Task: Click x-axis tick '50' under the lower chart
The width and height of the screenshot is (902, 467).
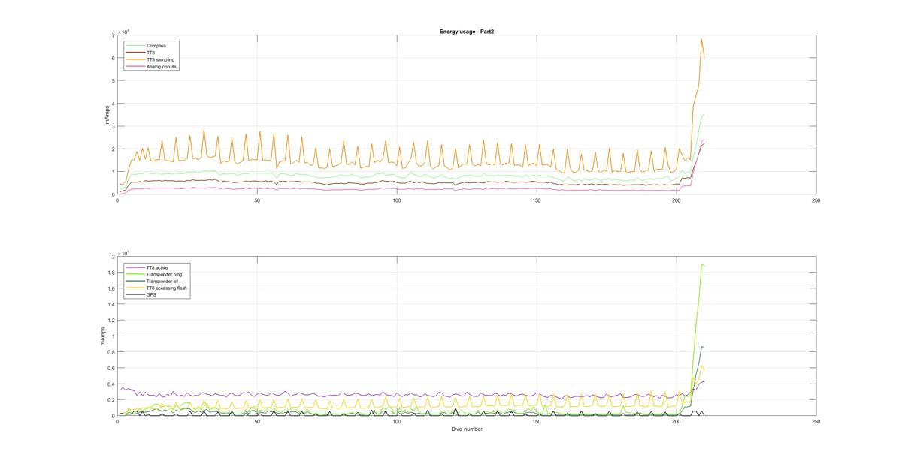Action: [x=257, y=422]
